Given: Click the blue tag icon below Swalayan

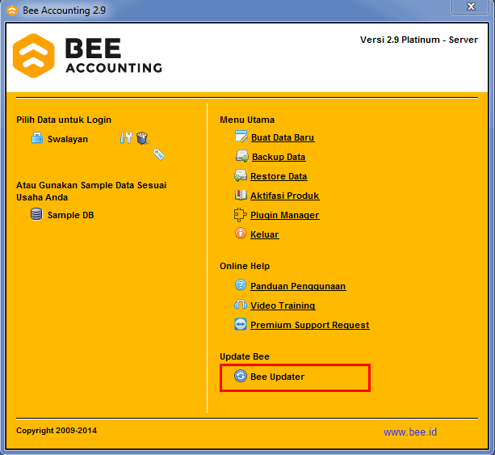Looking at the screenshot, I should tap(159, 154).
